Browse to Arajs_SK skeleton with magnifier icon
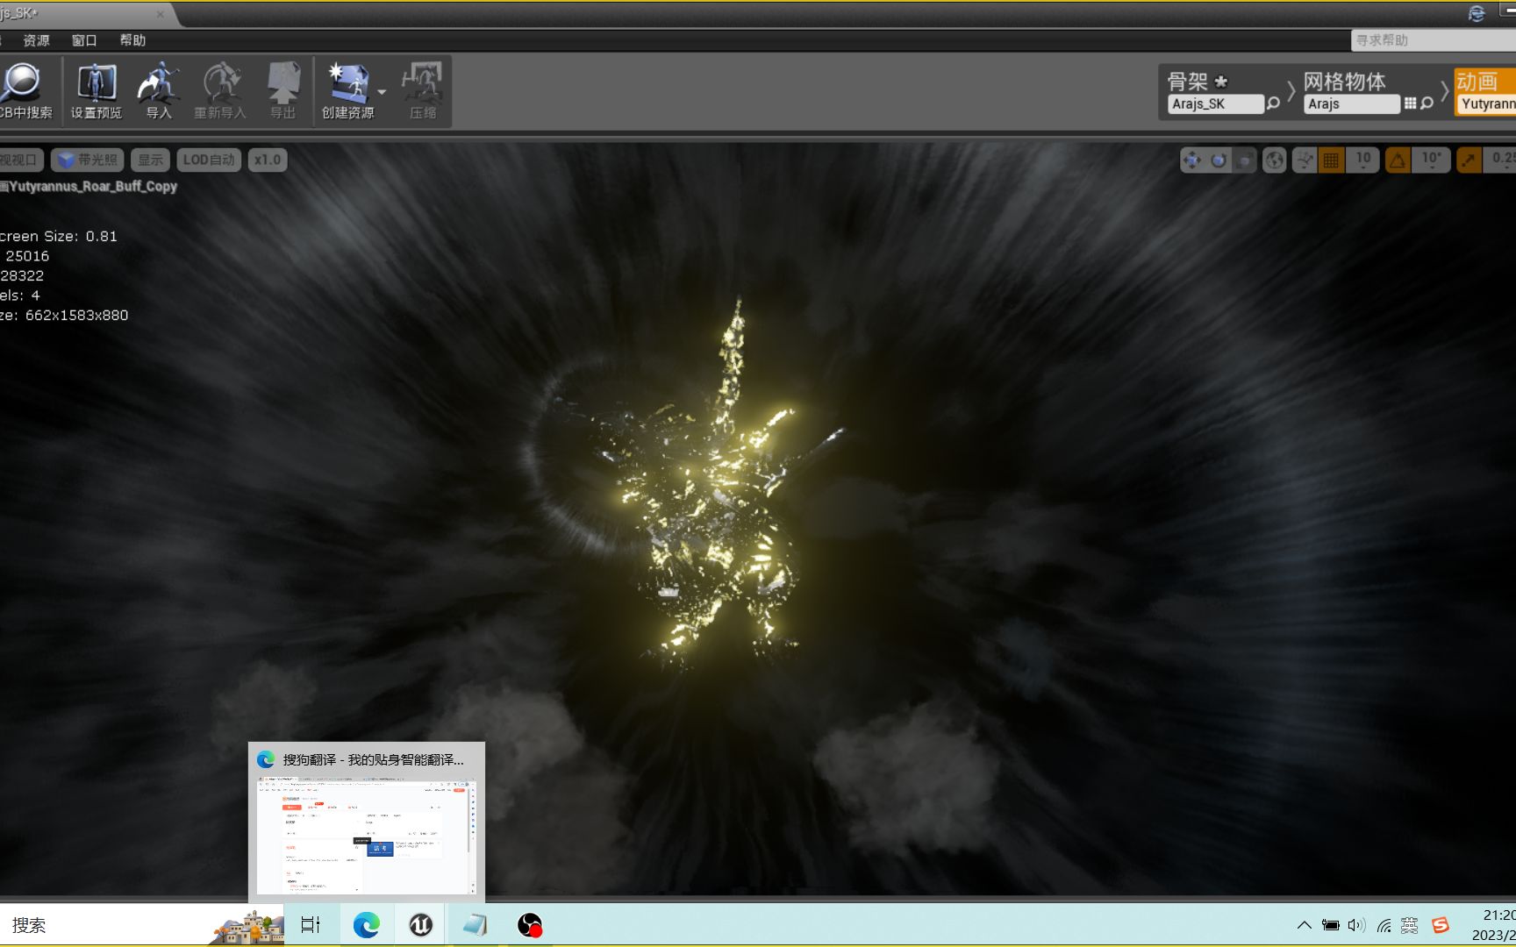This screenshot has height=947, width=1516. (x=1273, y=103)
